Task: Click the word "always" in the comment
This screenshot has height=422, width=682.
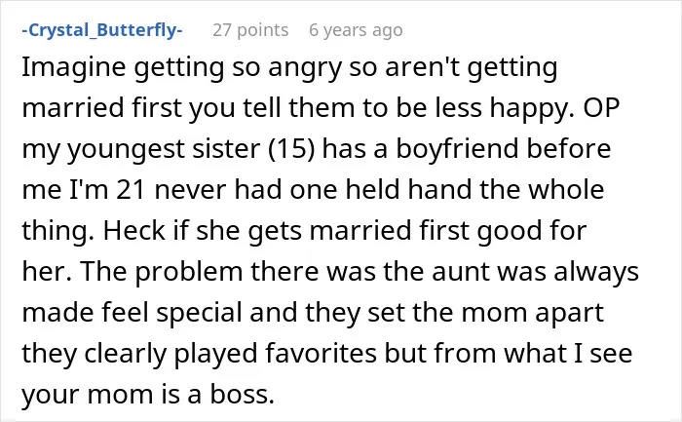Action: 596,272
